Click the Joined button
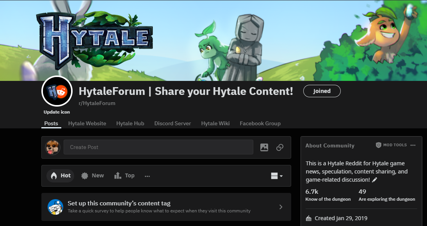The image size is (427, 226). (x=322, y=91)
